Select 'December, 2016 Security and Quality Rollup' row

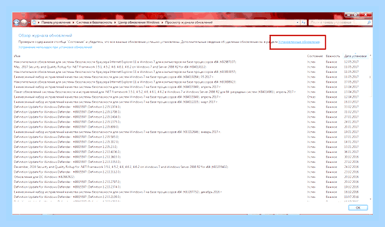[x=191, y=167]
